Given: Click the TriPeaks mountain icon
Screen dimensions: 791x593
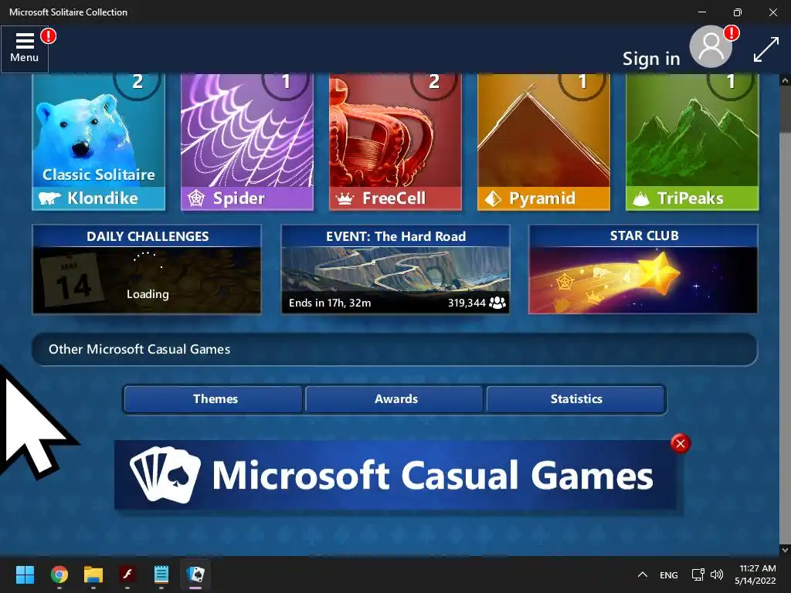Looking at the screenshot, I should click(x=641, y=198).
